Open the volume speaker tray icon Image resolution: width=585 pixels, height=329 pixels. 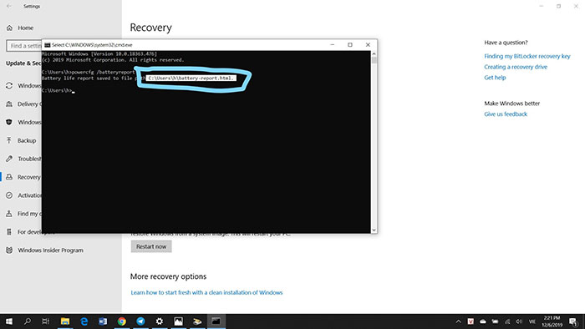tap(519, 321)
